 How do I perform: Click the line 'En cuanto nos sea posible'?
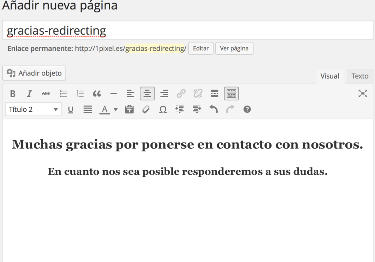click(187, 172)
